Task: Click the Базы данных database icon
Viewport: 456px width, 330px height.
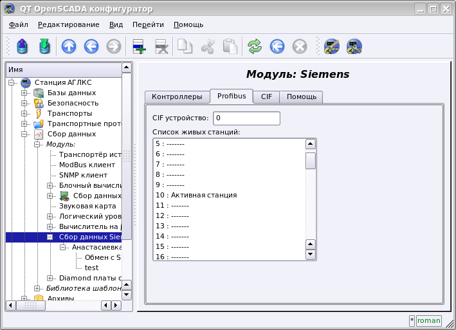Action: 39,93
